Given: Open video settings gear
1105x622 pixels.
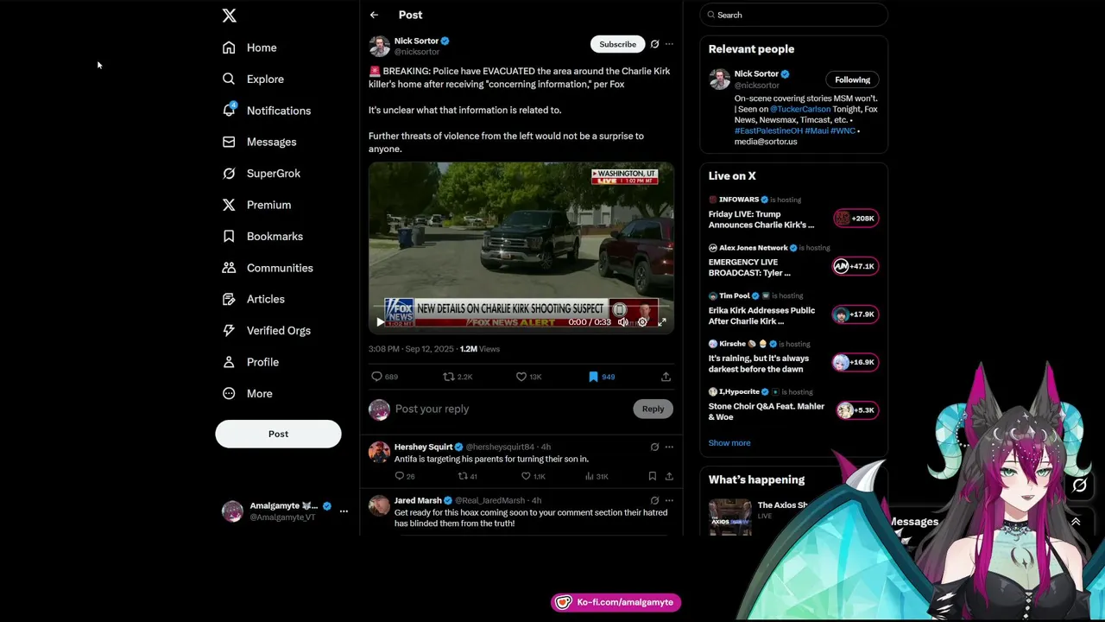Looking at the screenshot, I should [642, 322].
